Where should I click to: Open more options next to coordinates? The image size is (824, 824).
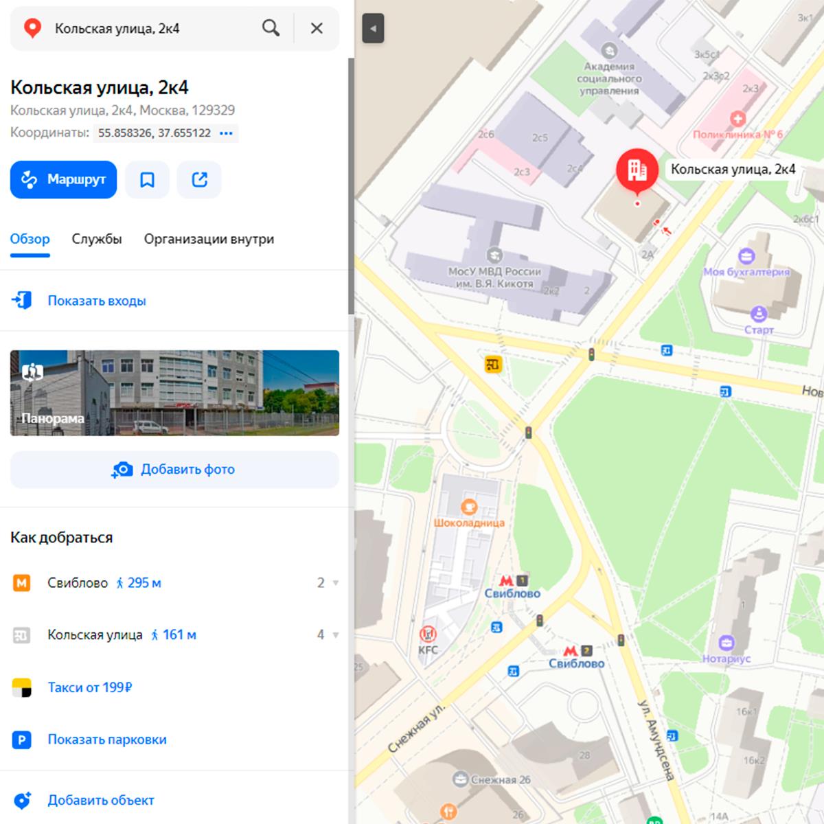[x=226, y=133]
